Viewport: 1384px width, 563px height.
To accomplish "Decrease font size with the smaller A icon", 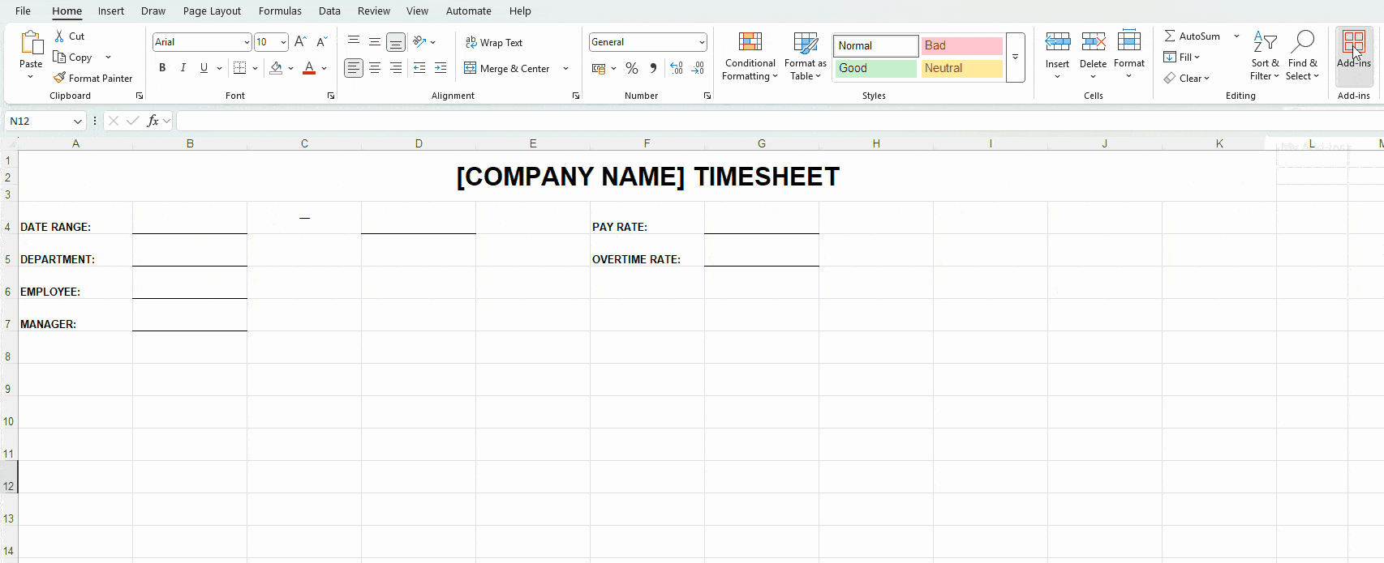I will click(x=322, y=42).
